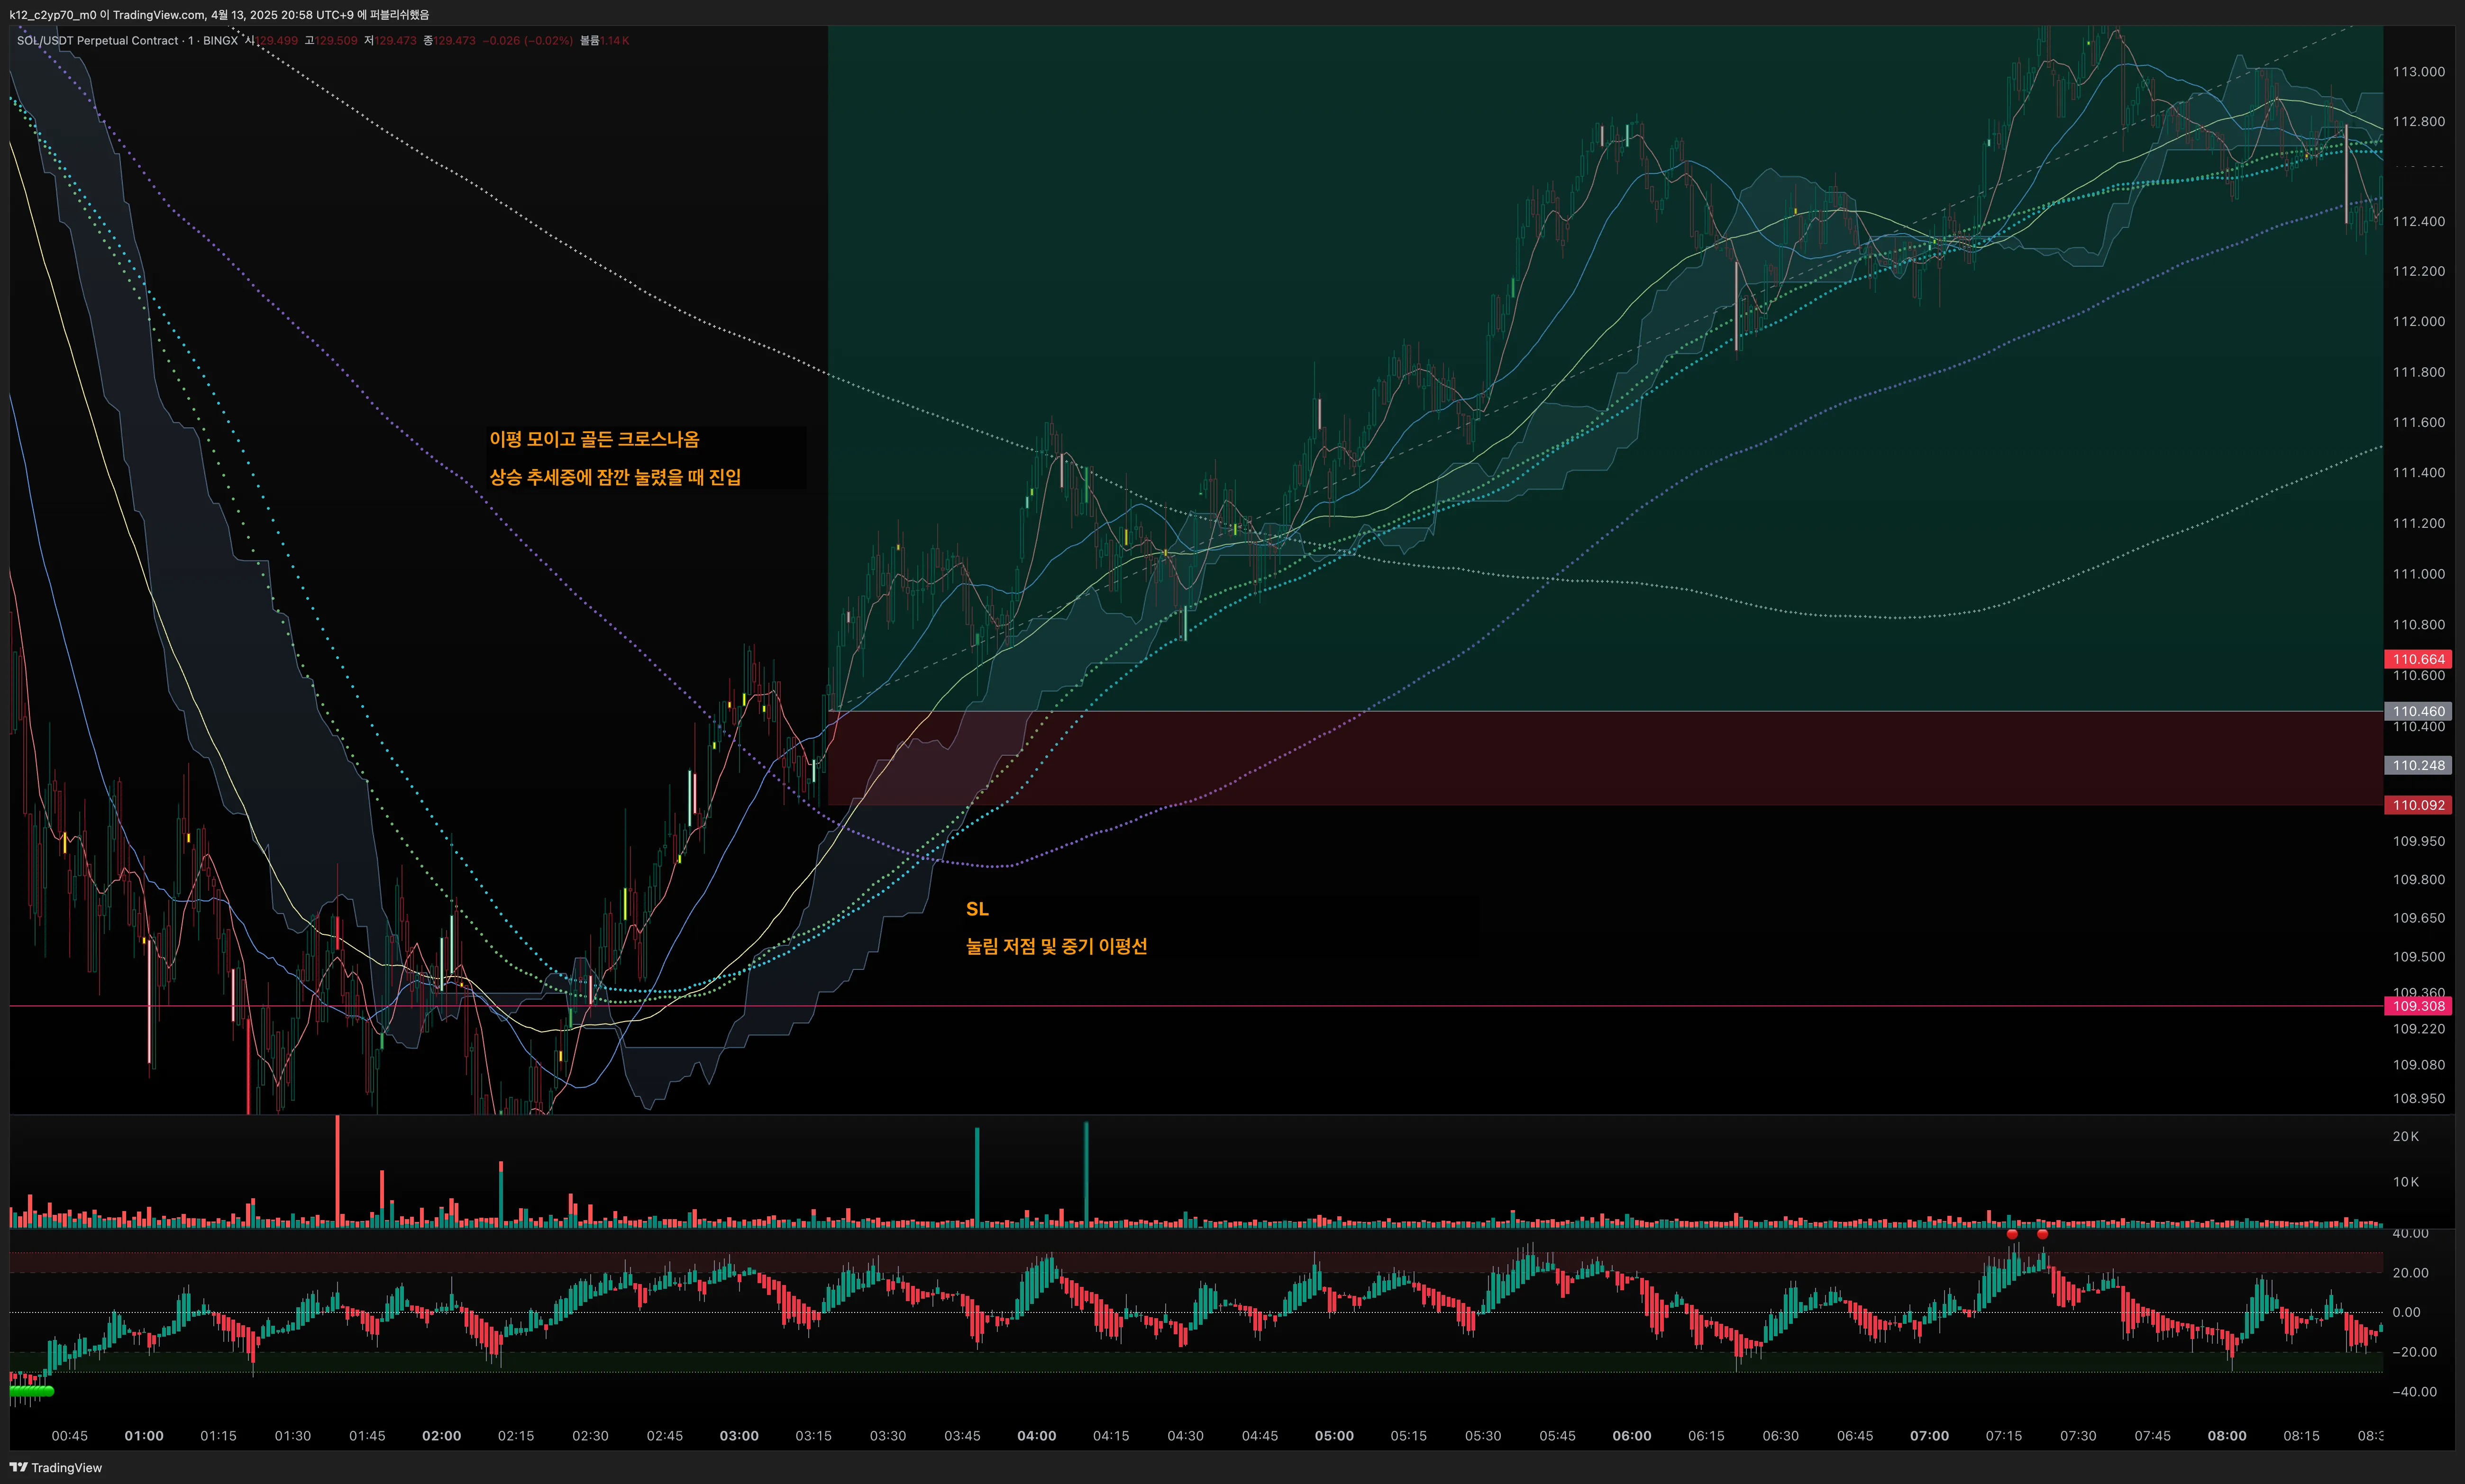Click the pink 109.308 horizontal line price tag

[x=2418, y=1006]
